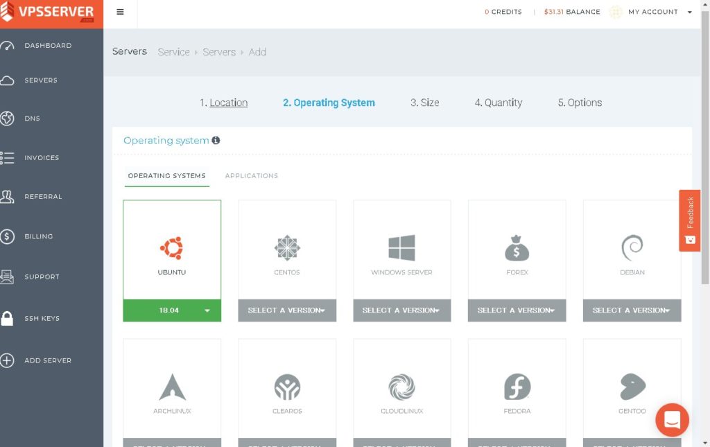The height and width of the screenshot is (447, 710).
Task: Select the Fedora logo
Action: 517,387
